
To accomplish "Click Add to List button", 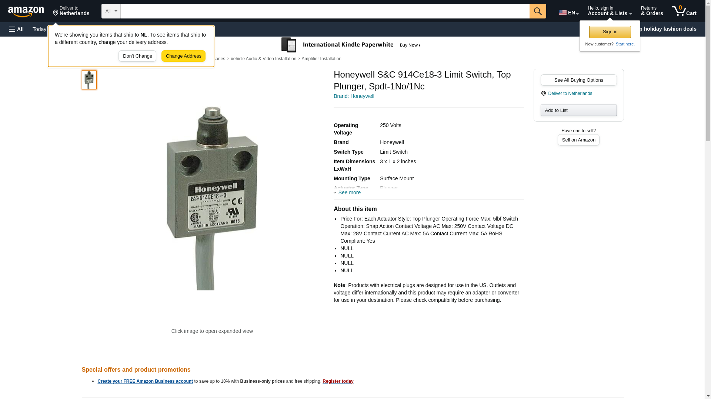I will tap(578, 110).
